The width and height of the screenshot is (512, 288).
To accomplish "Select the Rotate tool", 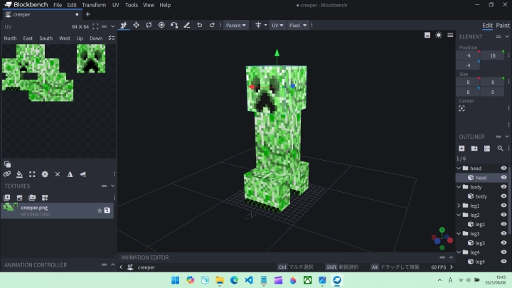I will tap(149, 25).
